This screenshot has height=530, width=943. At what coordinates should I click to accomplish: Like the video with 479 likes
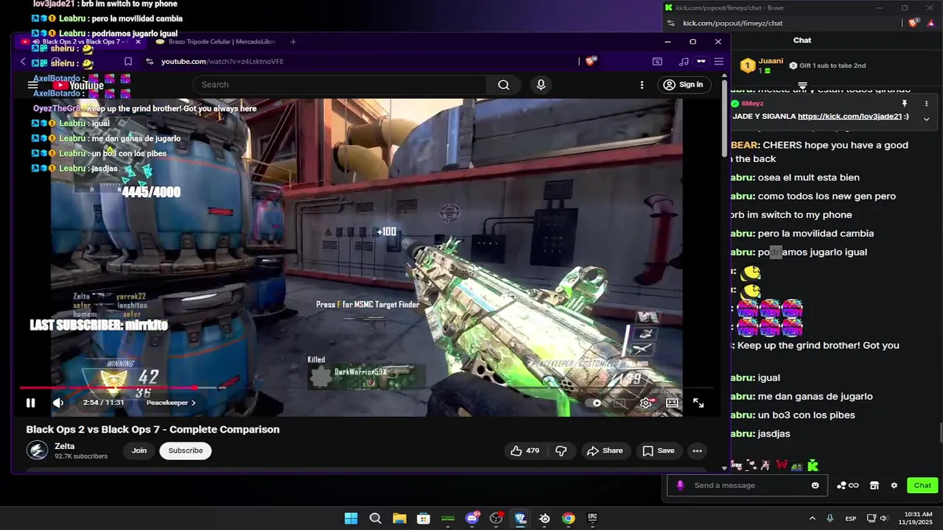pos(525,451)
